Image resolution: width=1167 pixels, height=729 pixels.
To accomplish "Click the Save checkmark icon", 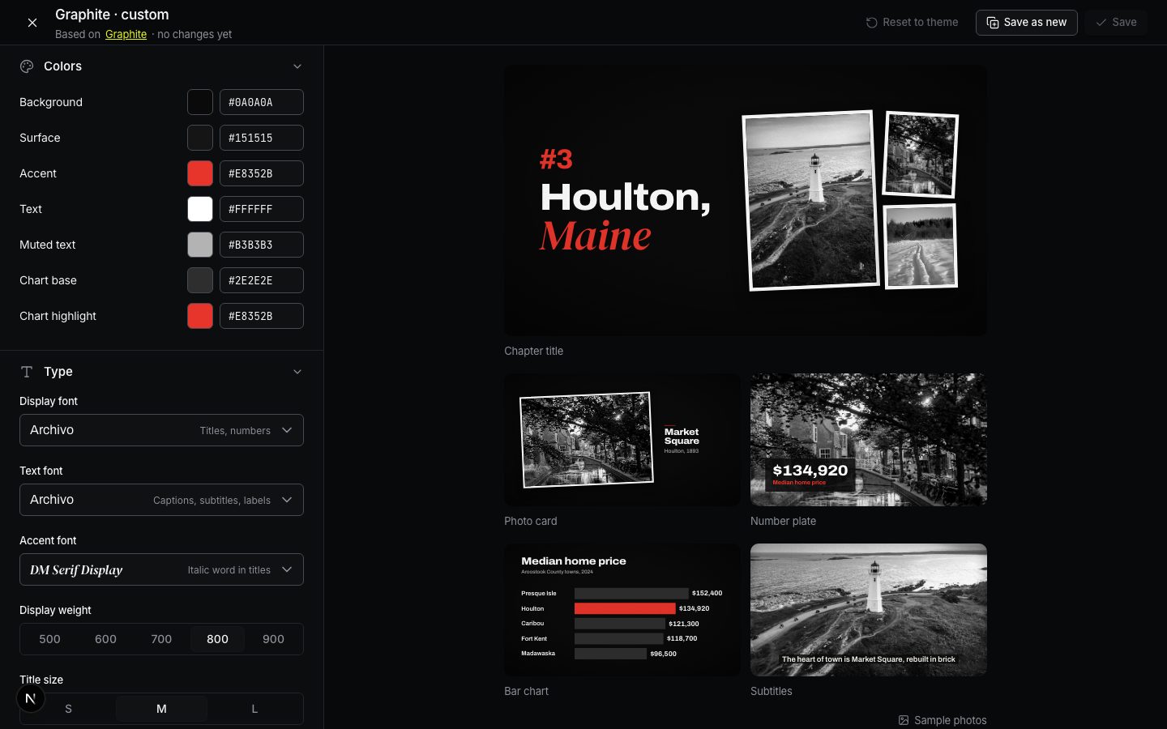I will tap(1101, 23).
